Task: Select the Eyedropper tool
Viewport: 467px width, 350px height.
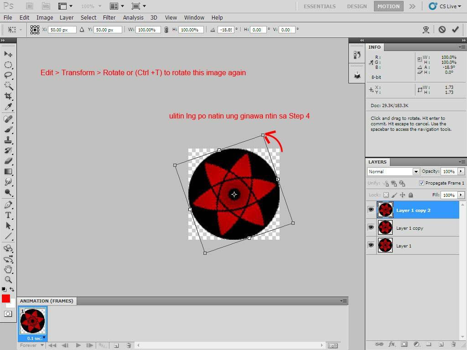Action: [x=8, y=107]
